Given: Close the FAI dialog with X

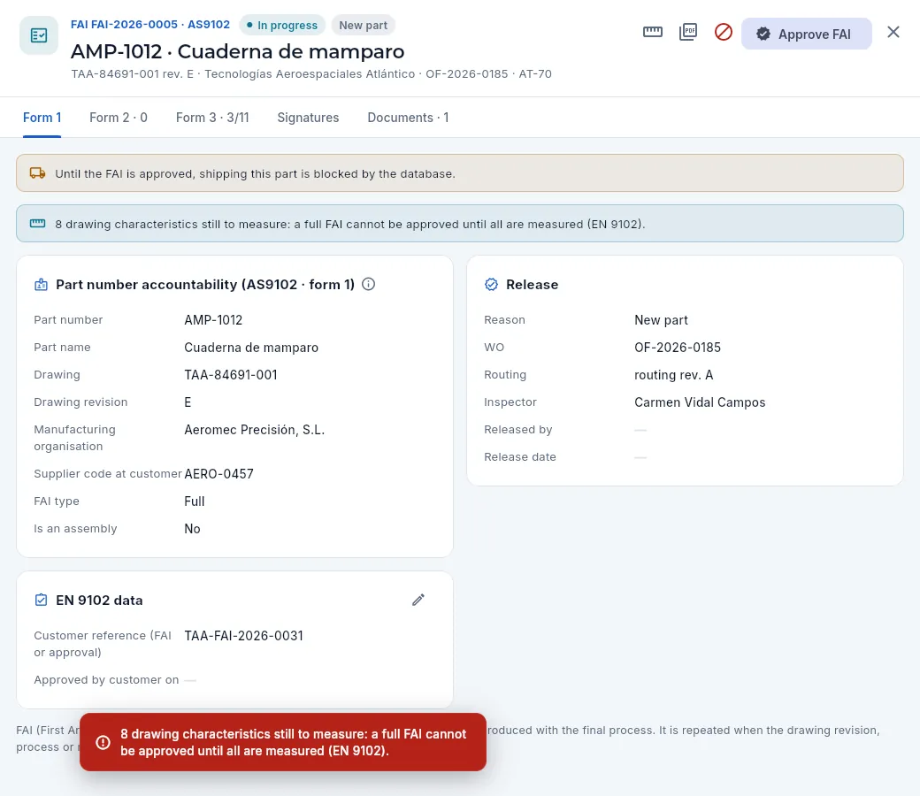Looking at the screenshot, I should (x=893, y=32).
